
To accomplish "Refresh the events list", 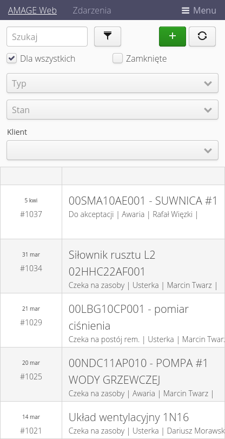I will click(x=202, y=36).
